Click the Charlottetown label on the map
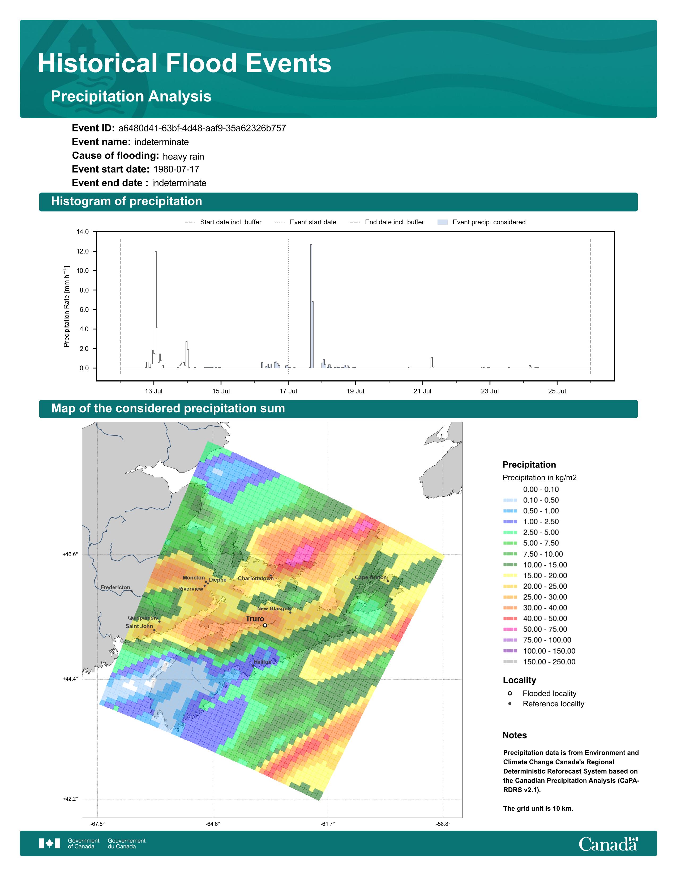The height and width of the screenshot is (876, 677). point(255,578)
